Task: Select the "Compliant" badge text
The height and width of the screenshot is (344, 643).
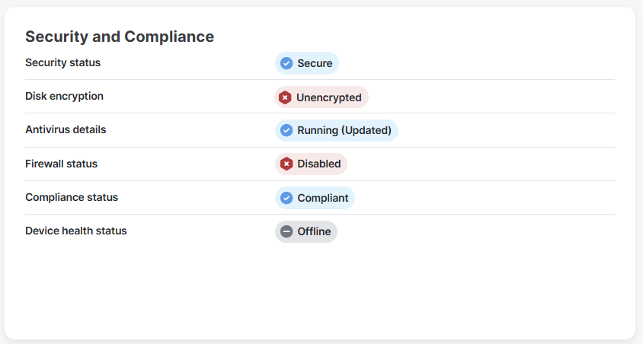Action: [322, 198]
